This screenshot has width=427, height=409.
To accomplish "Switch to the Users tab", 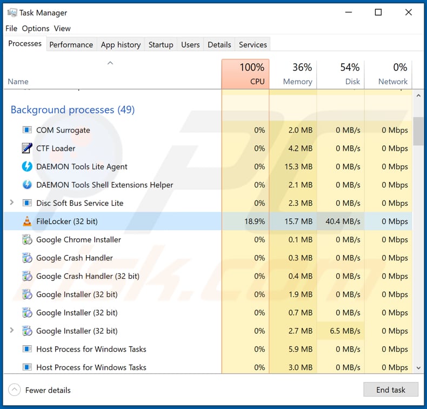I will point(190,45).
